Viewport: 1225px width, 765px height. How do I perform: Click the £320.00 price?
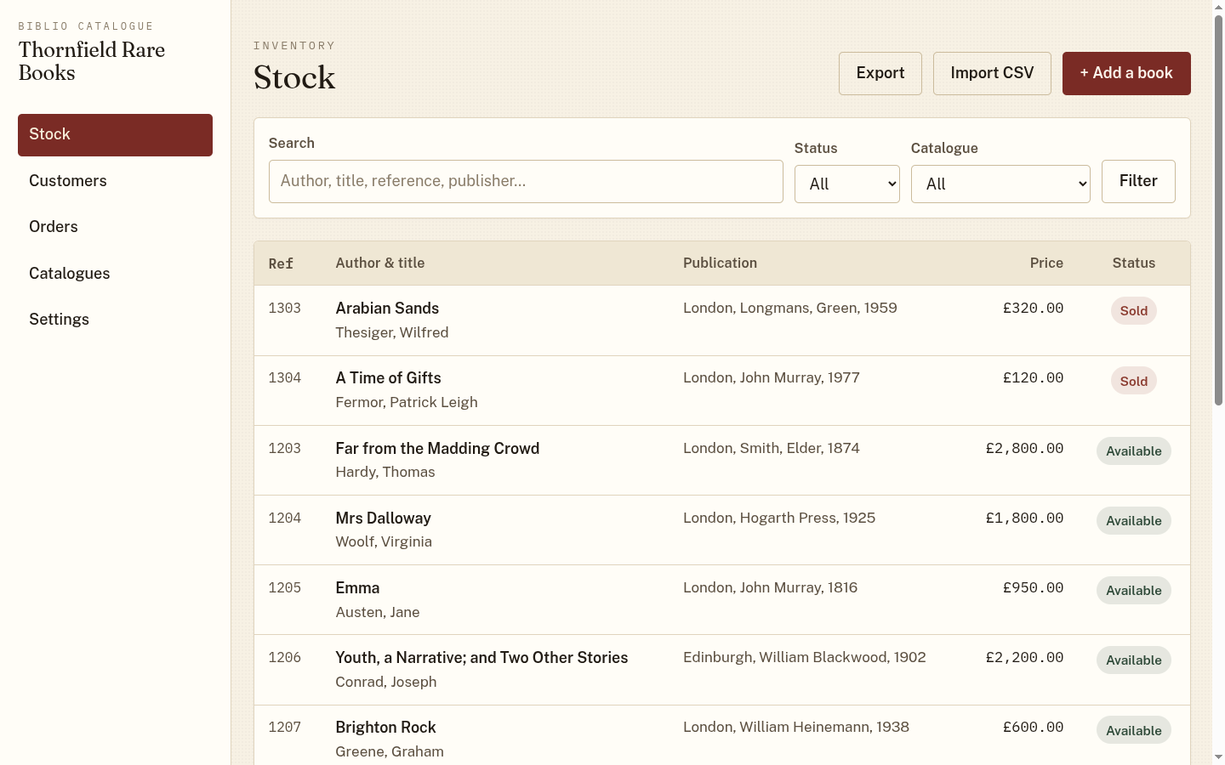pos(1034,309)
